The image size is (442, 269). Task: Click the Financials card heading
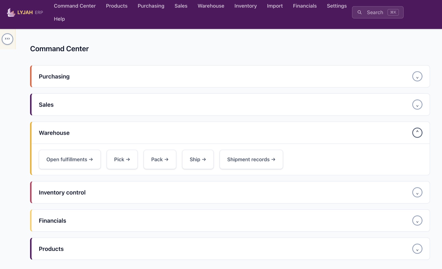pyautogui.click(x=52, y=220)
